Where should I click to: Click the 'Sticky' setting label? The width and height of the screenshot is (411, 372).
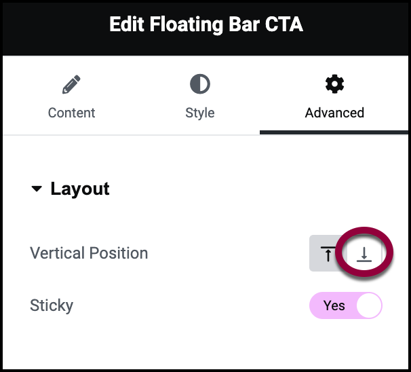[52, 305]
